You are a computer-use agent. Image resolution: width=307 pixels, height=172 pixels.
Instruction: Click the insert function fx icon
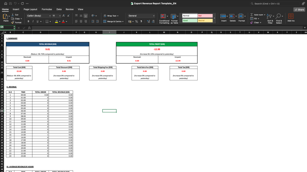[x=29, y=28]
